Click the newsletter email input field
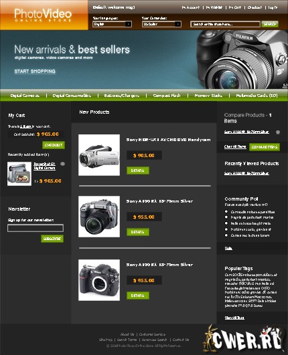The image size is (288, 355). (35, 228)
